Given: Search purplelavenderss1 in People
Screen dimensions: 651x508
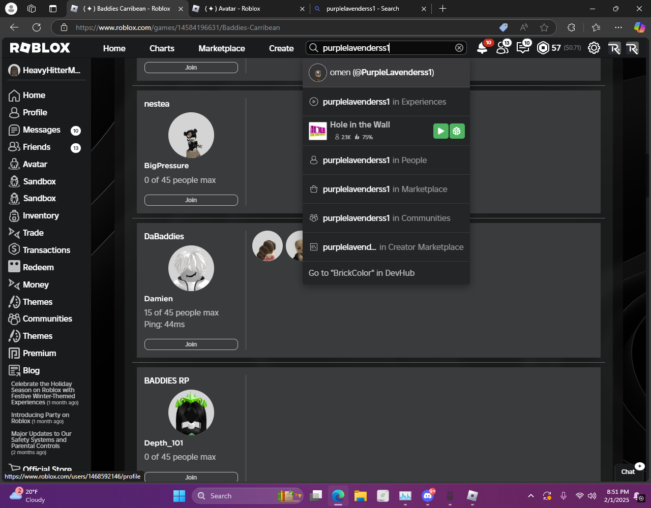Looking at the screenshot, I should pos(386,160).
